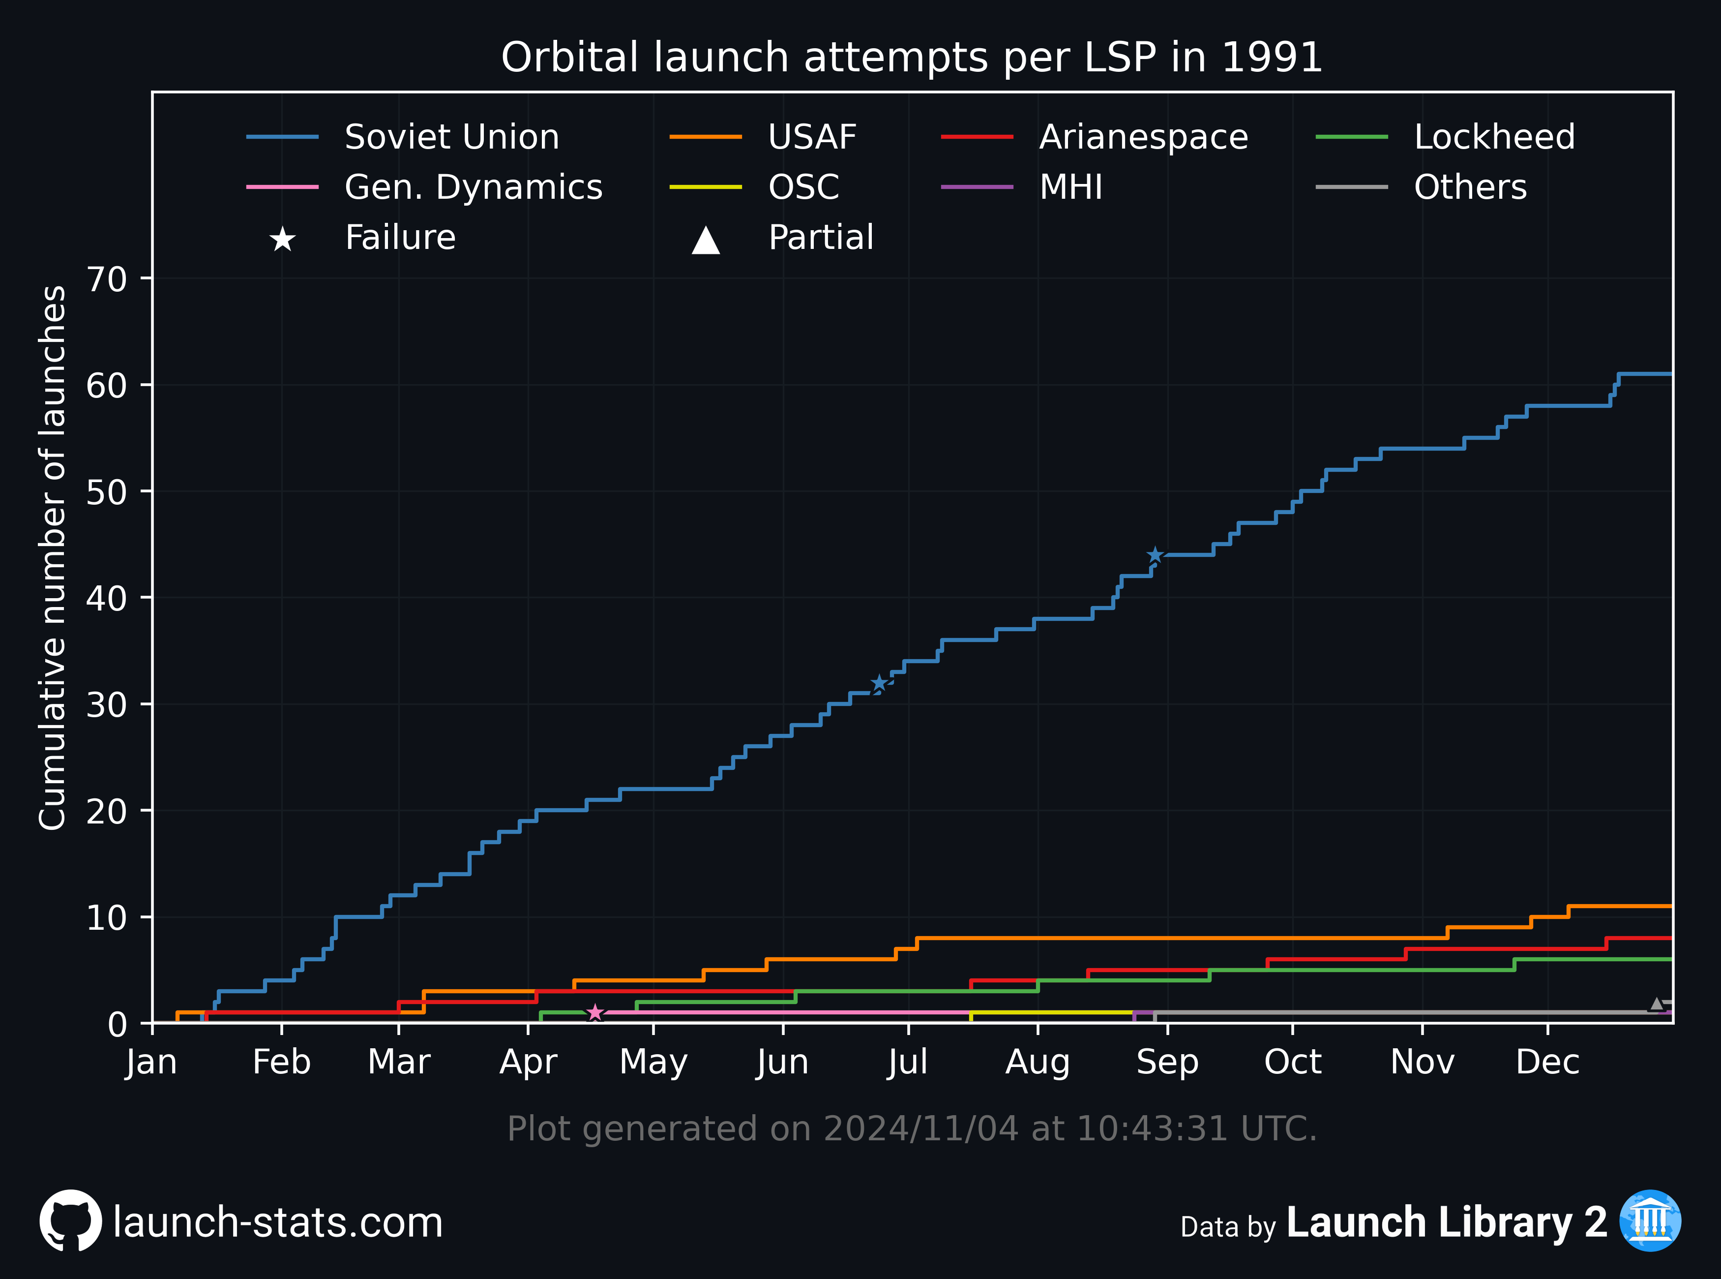
Task: Click the "Failure" legend label
Action: (400, 238)
